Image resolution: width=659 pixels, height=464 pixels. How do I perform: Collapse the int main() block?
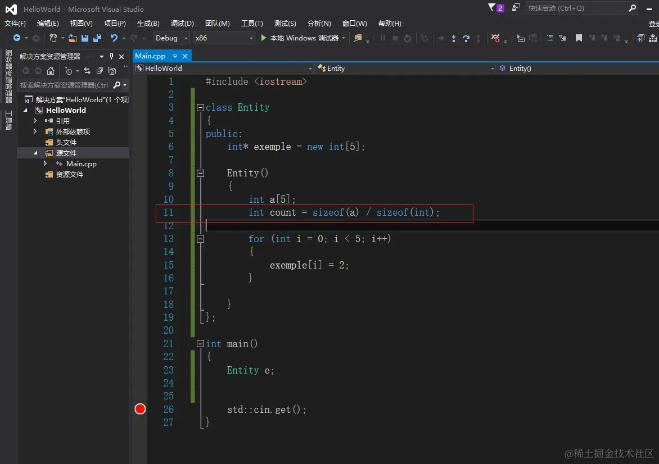[x=201, y=343]
